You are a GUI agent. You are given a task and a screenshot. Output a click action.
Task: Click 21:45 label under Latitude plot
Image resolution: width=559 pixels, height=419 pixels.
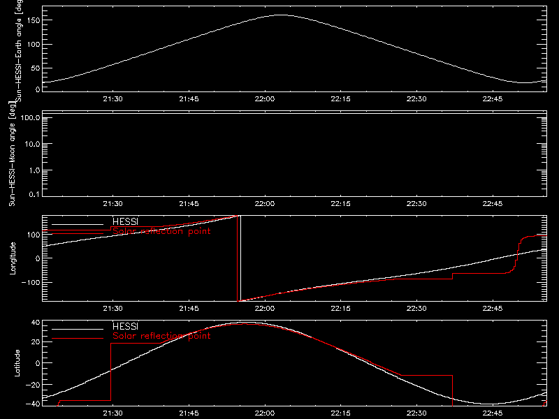189,413
